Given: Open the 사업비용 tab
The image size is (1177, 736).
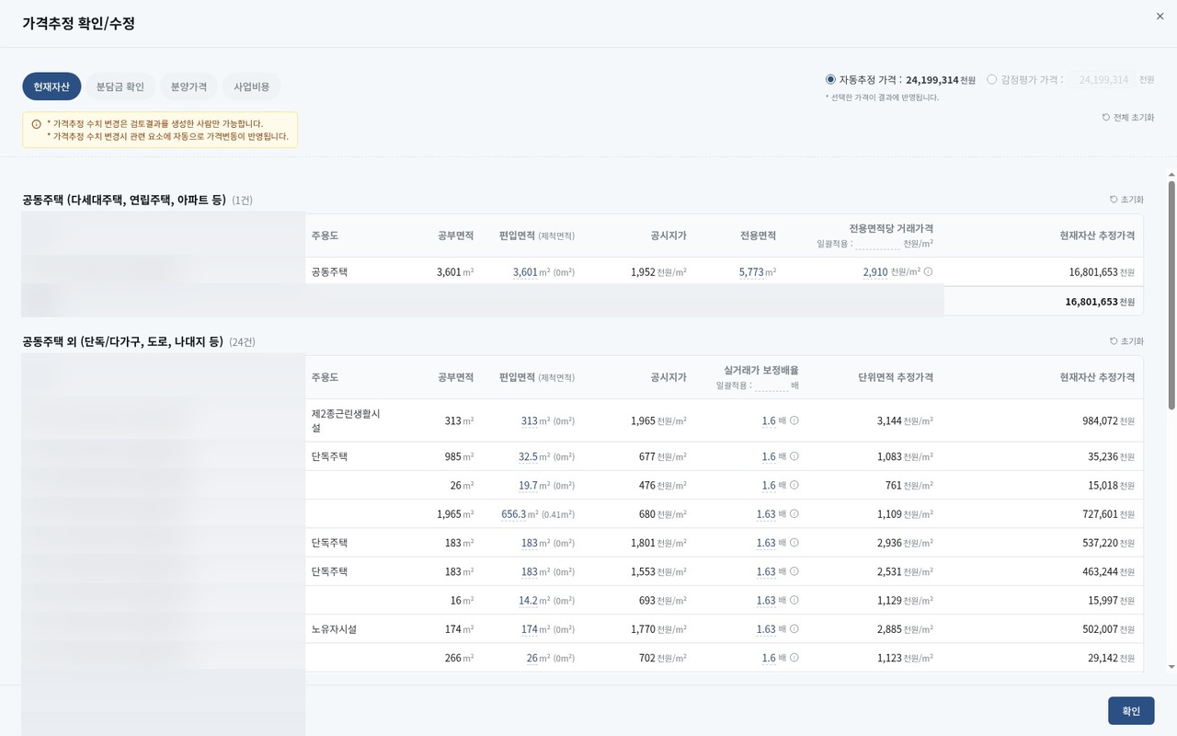Looking at the screenshot, I should pyautogui.click(x=252, y=86).
